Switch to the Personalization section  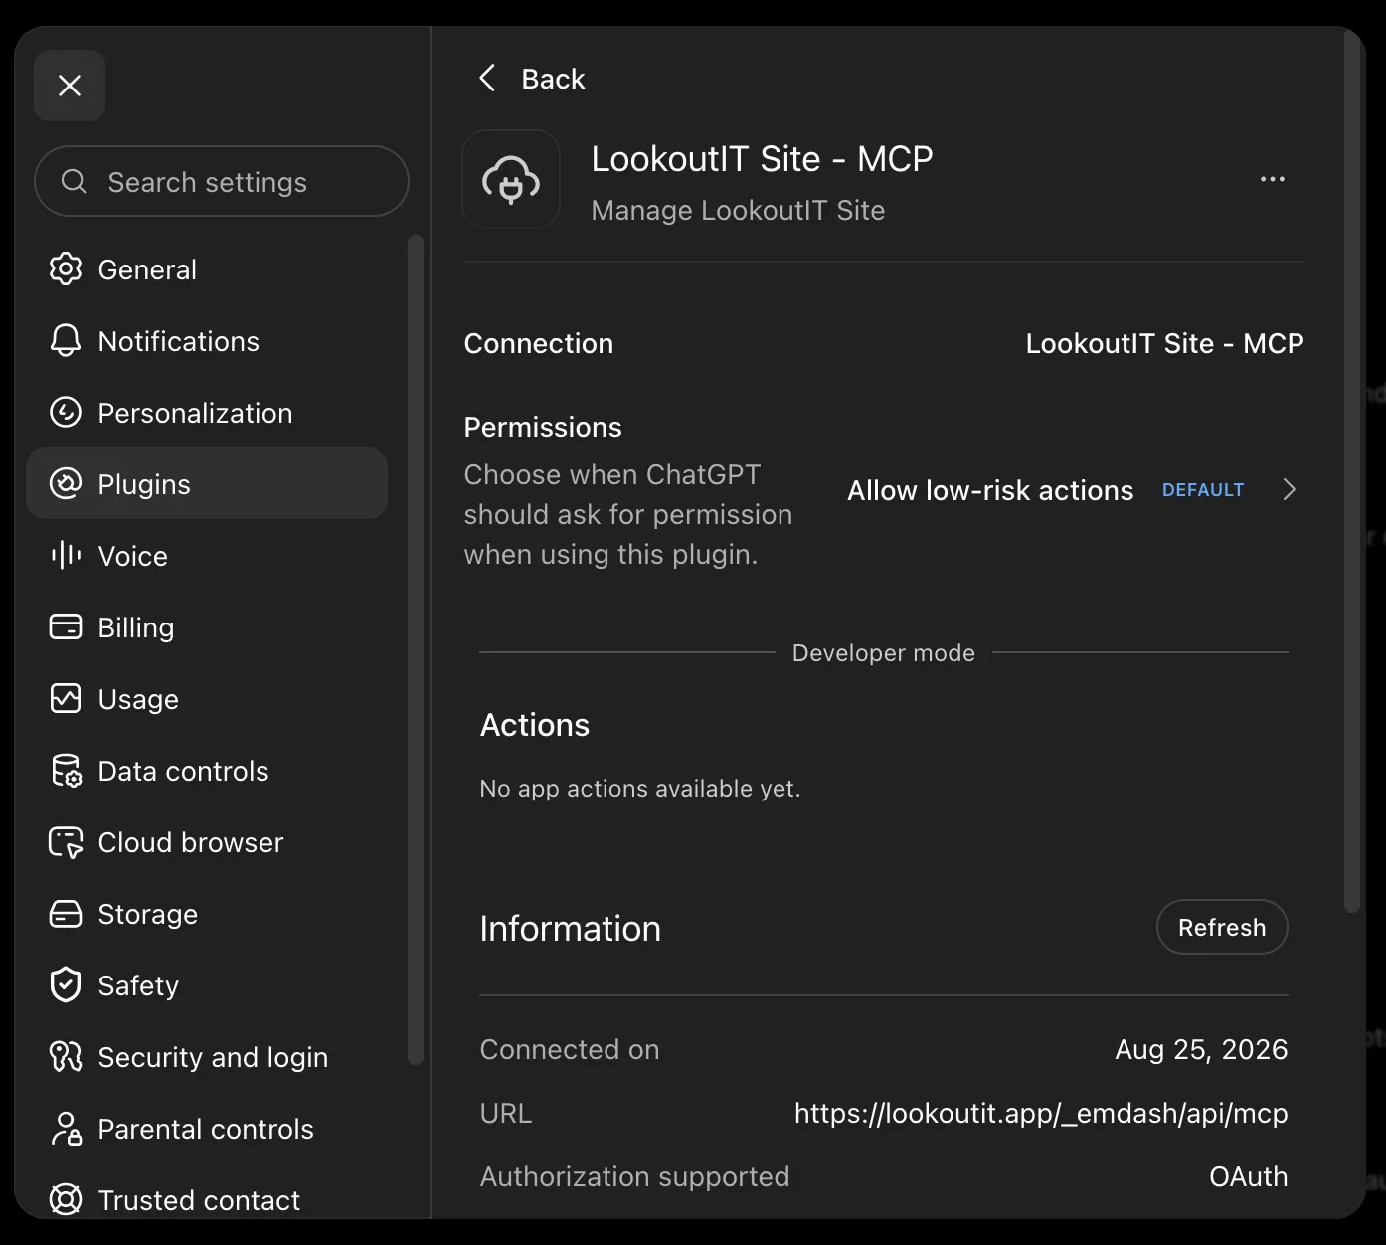tap(195, 413)
